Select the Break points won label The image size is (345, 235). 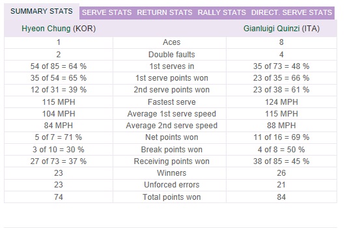coord(172,150)
